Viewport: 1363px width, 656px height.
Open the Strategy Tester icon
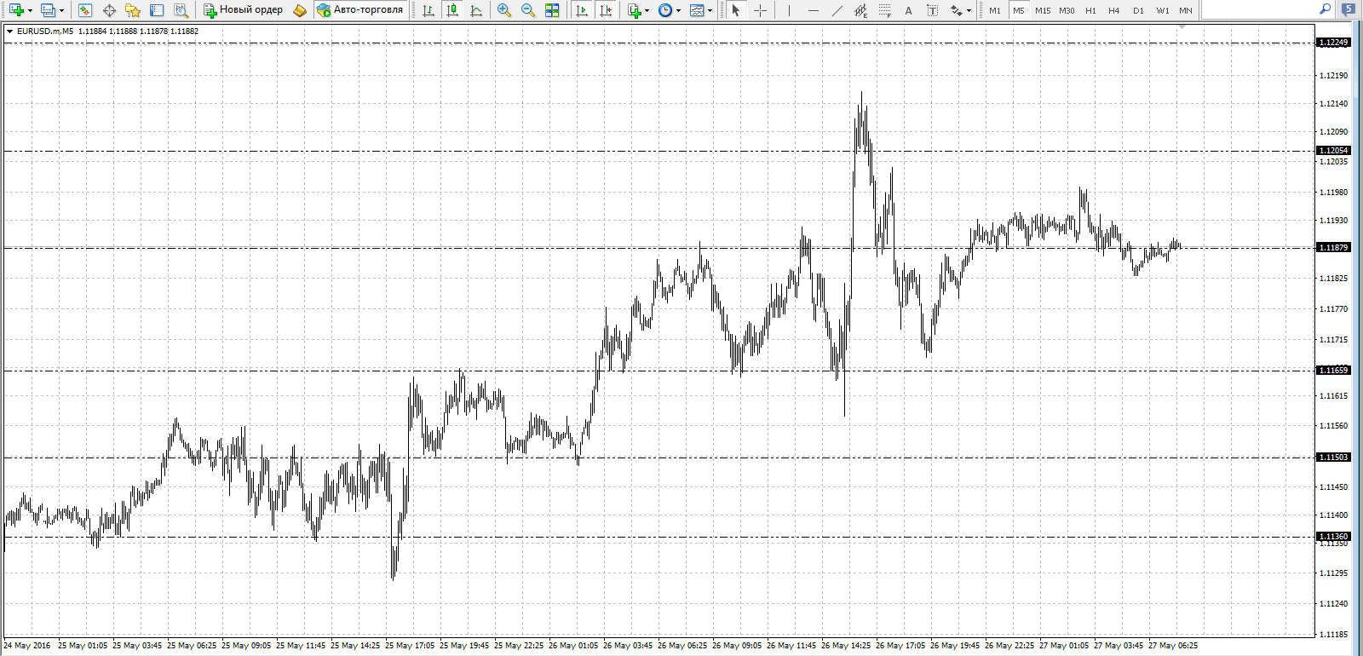[181, 10]
